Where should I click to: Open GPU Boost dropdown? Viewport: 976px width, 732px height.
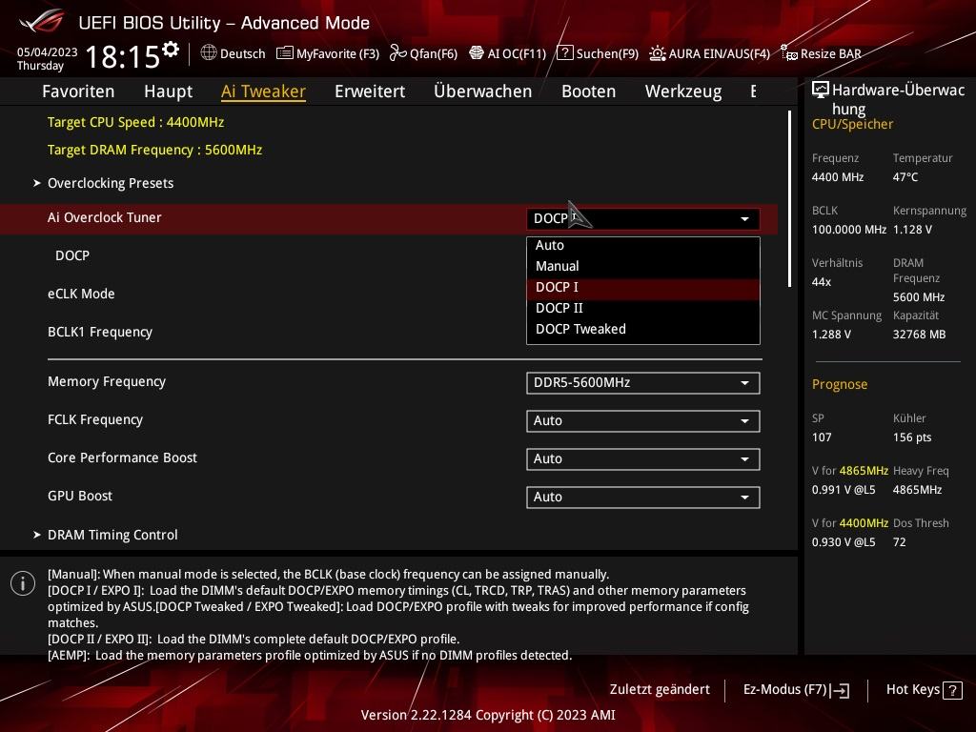(x=643, y=497)
